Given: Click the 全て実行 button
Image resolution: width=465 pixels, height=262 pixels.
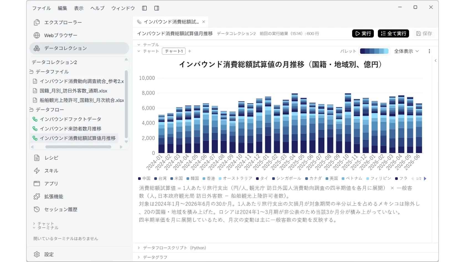Looking at the screenshot, I should pos(393,34).
